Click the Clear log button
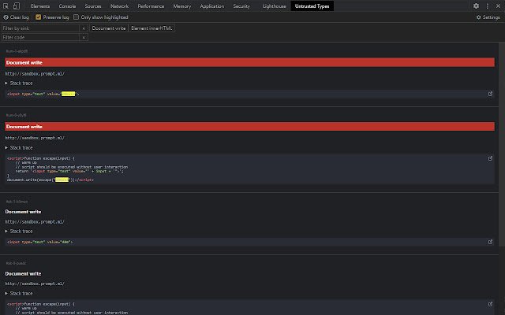The image size is (505, 315). (16, 17)
